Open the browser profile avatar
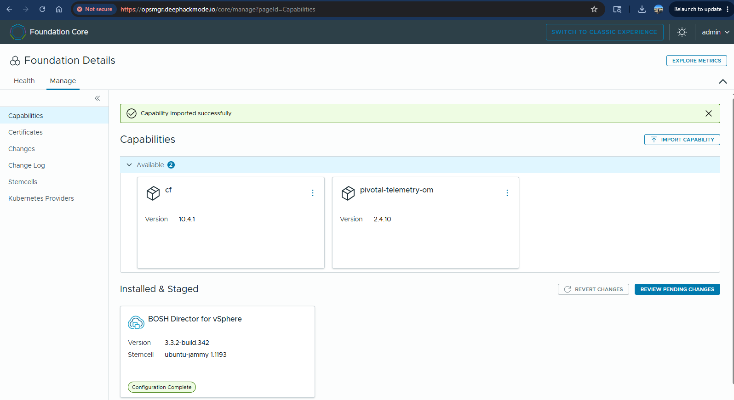 pyautogui.click(x=659, y=9)
